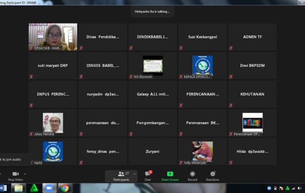305x193 pixels.
Task: Select the Perencanaan BK... participant tile
Action: point(203,123)
